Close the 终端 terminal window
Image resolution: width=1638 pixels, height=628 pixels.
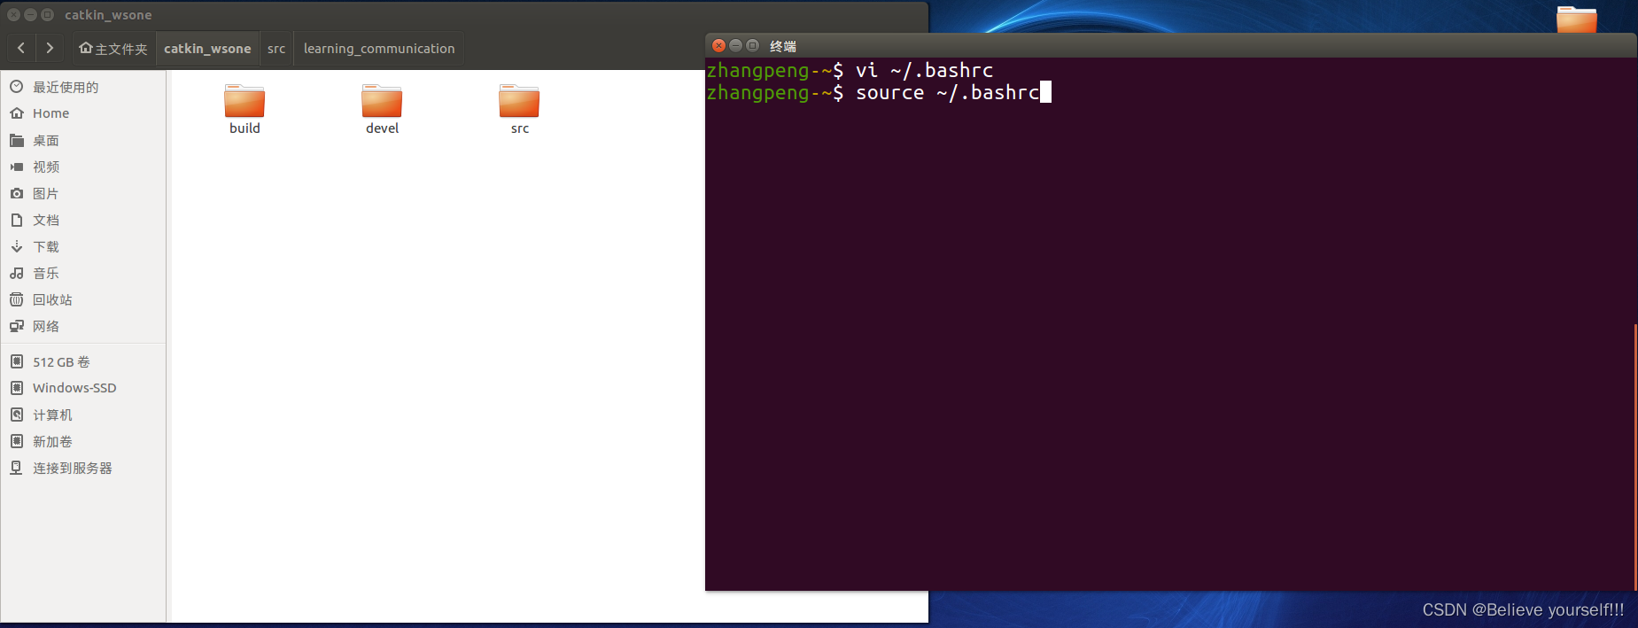click(x=719, y=45)
